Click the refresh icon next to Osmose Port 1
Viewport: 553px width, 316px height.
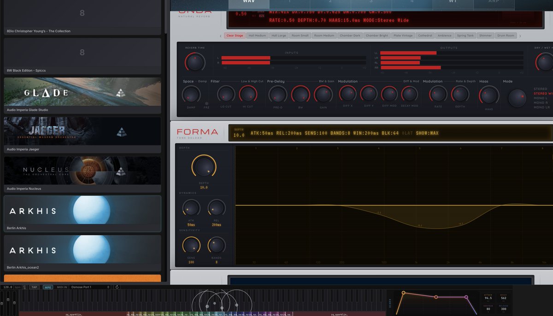pyautogui.click(x=117, y=287)
